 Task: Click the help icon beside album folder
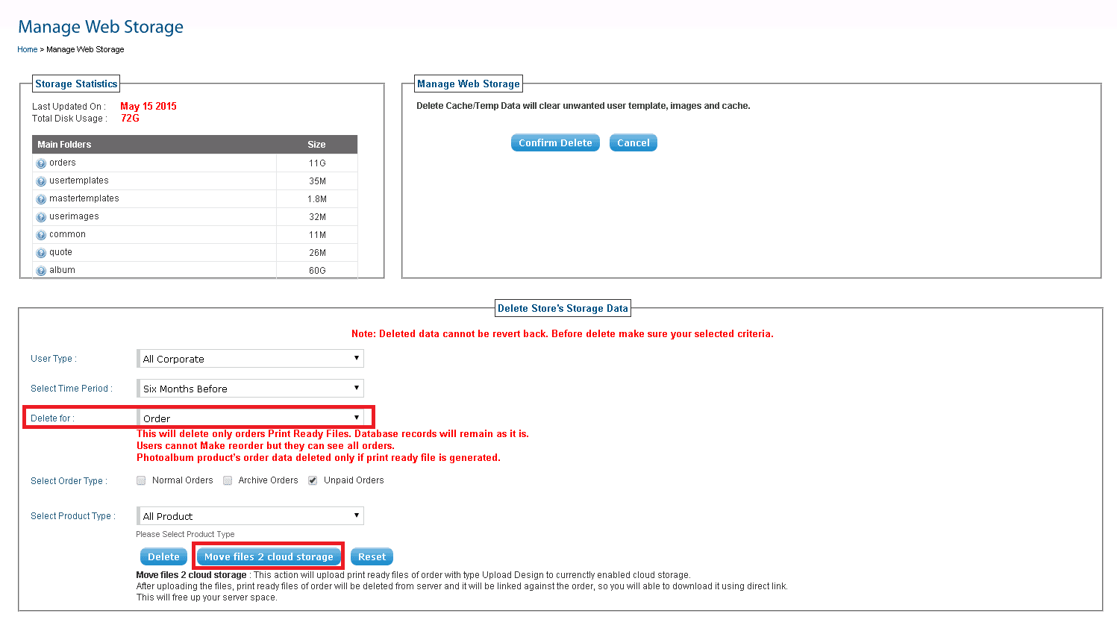click(41, 271)
